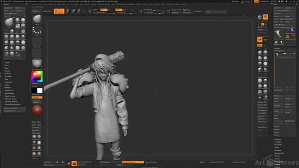The image size is (299, 168).
Task: Expand Smooth Brush Modifiers section
Action: point(13,105)
